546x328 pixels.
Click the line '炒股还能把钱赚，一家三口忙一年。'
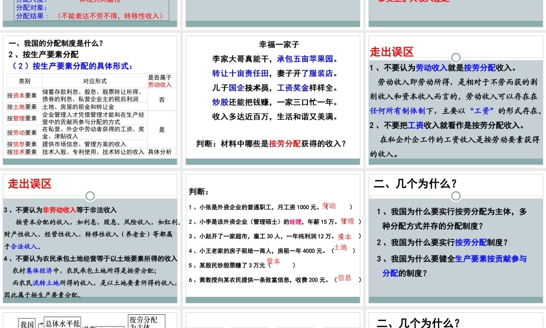point(275,102)
